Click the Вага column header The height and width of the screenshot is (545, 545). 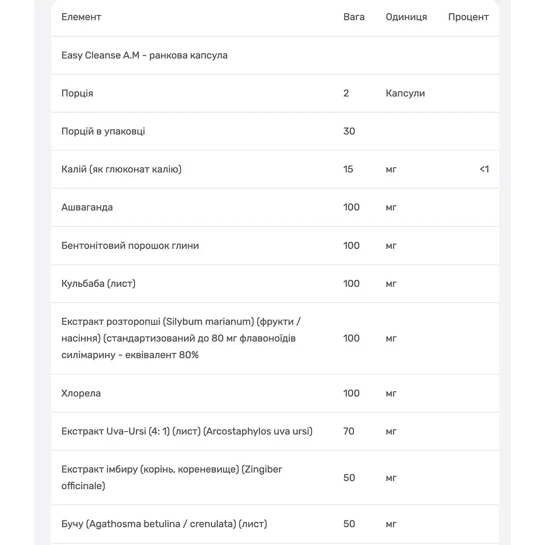click(354, 17)
